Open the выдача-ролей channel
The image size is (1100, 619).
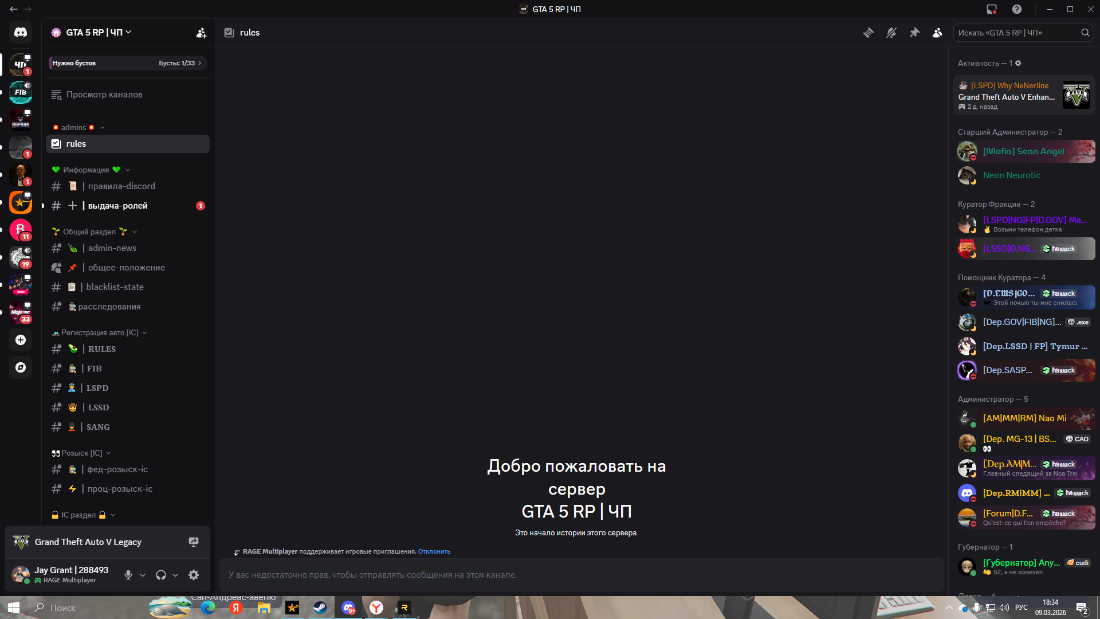pyautogui.click(x=117, y=206)
